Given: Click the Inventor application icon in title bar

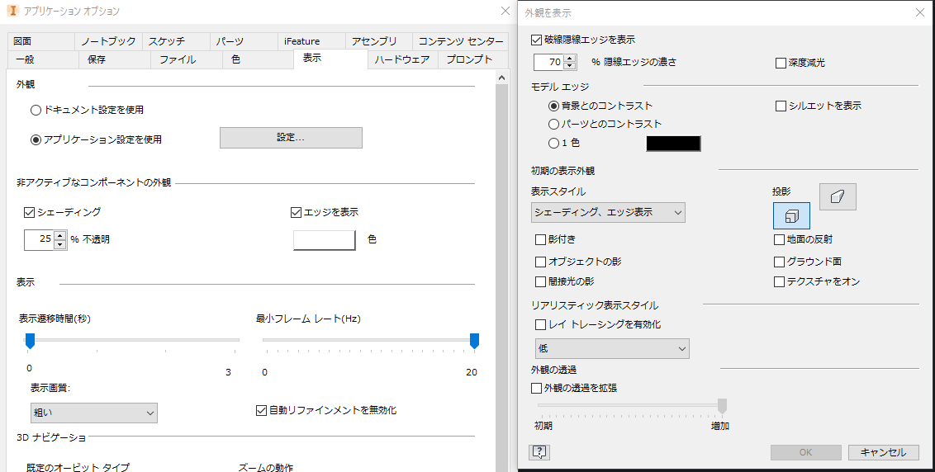Looking at the screenshot, I should 12,11.
